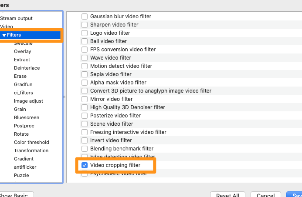Image resolution: width=302 pixels, height=197 pixels.
Task: Cancel the preferences dialog
Action: pos(265,194)
